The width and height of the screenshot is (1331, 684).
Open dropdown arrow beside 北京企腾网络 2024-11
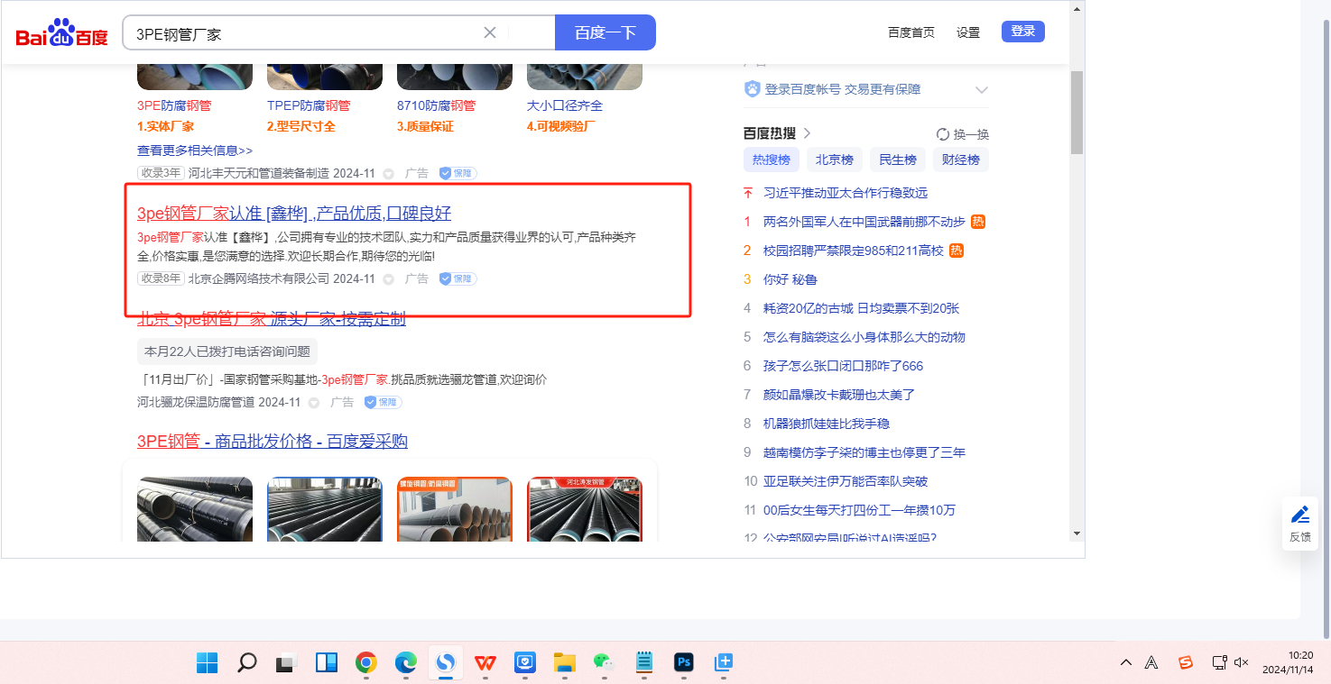[x=389, y=279]
